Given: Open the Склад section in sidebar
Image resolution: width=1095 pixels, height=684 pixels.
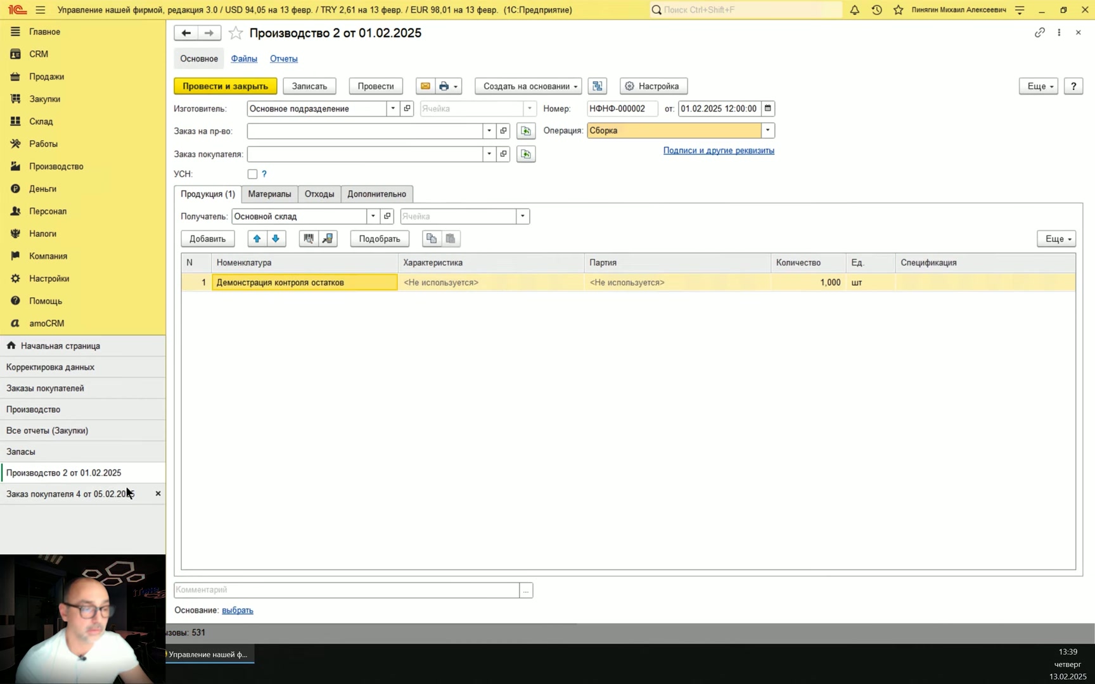Looking at the screenshot, I should [41, 121].
